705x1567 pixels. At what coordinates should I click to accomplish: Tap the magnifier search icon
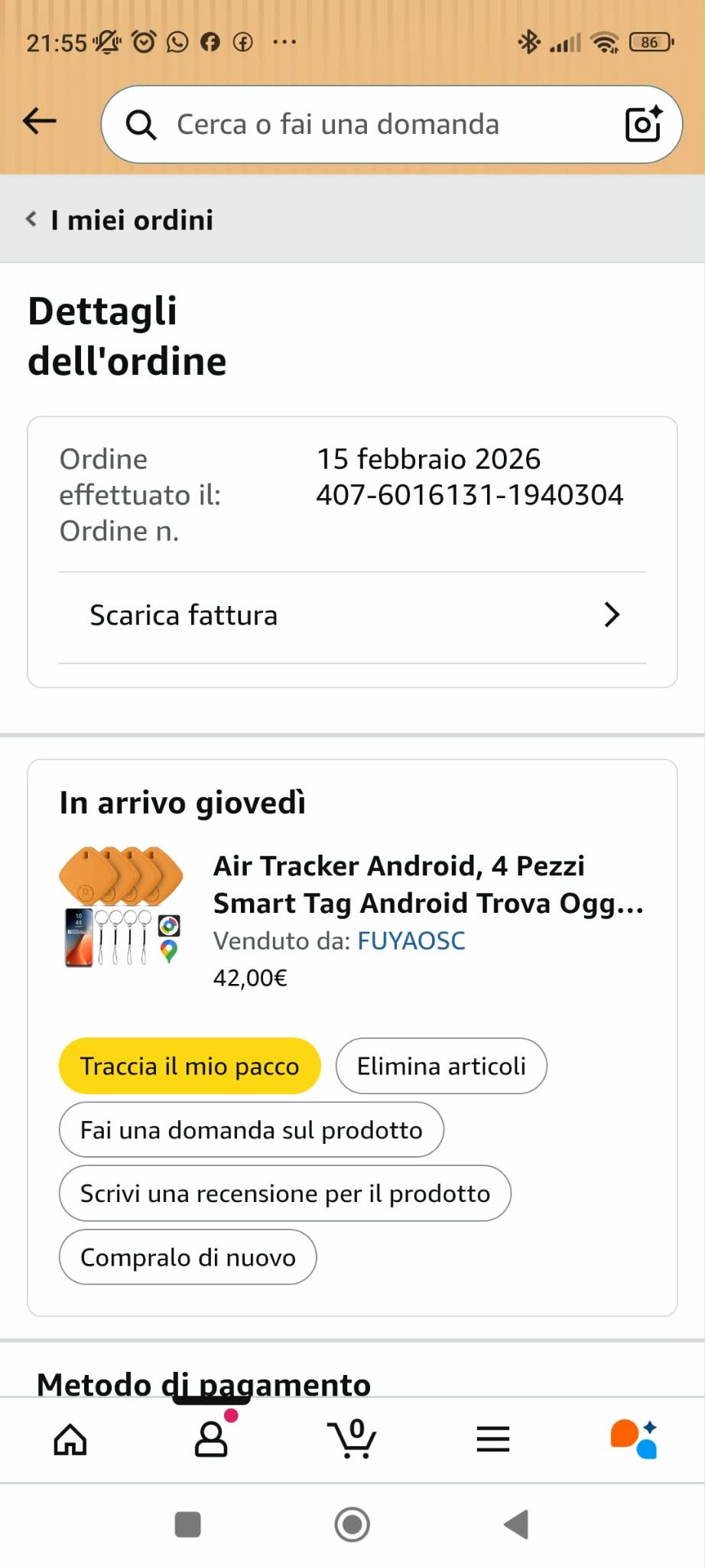141,125
